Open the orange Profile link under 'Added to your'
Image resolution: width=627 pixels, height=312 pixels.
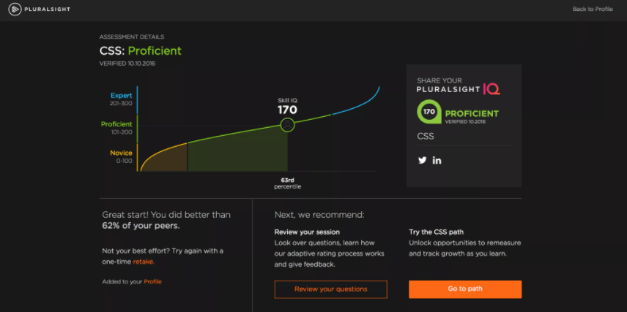pyautogui.click(x=152, y=281)
